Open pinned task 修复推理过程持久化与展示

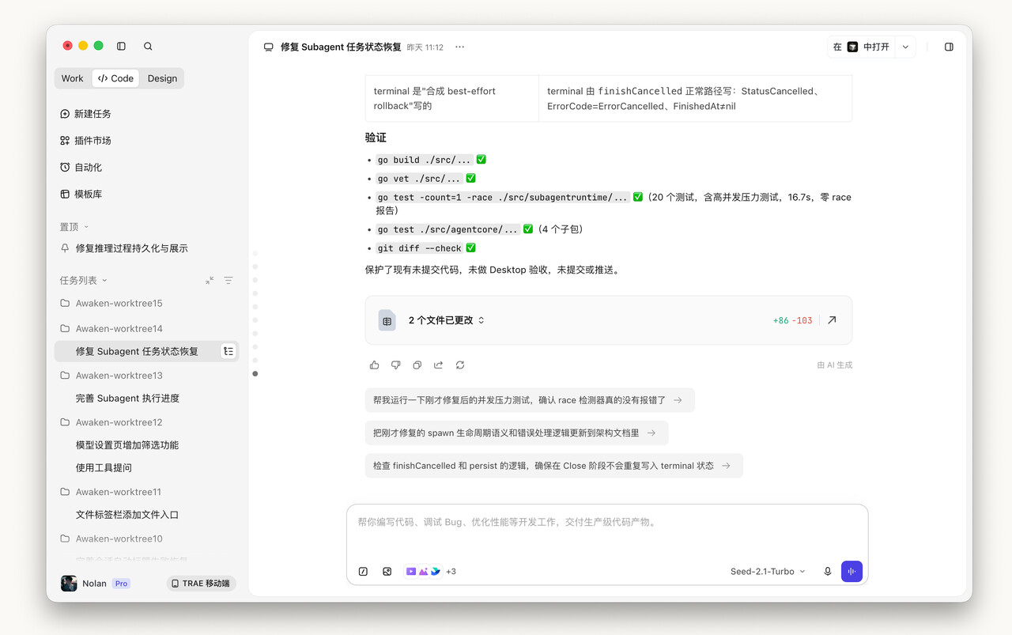(x=131, y=248)
